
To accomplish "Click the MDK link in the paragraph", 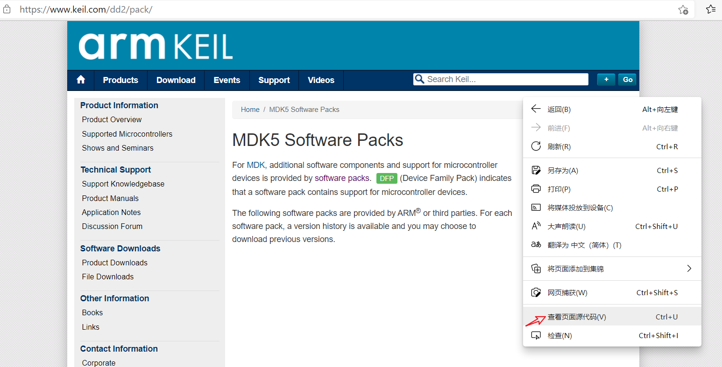I will pos(256,165).
